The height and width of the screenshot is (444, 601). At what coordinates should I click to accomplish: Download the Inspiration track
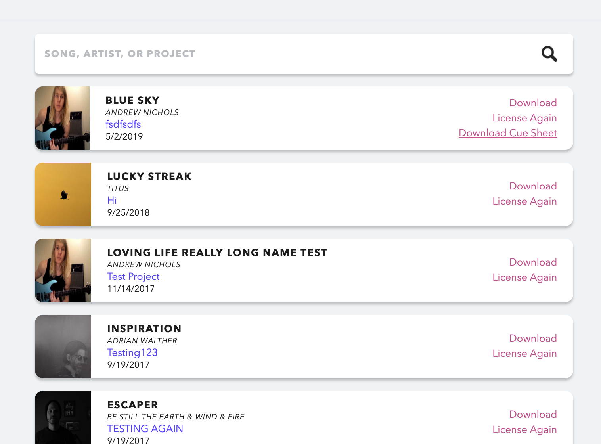coord(533,338)
